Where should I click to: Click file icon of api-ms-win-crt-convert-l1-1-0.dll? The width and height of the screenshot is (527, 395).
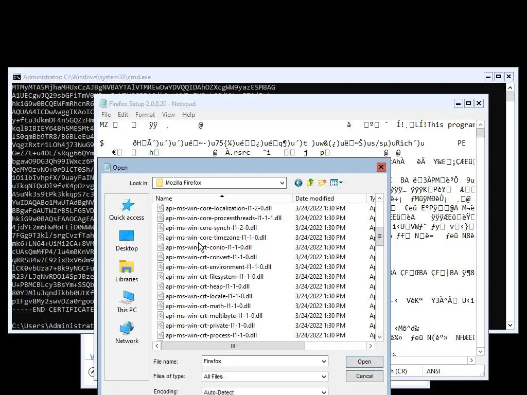(161, 257)
